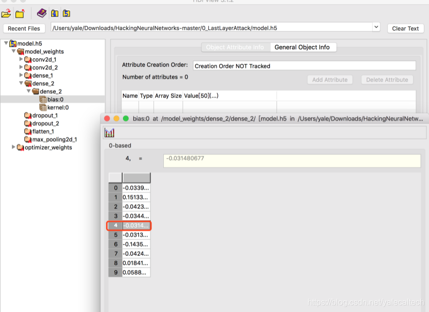
Task: Collapse the model.h5 root node
Action: click(x=6, y=43)
